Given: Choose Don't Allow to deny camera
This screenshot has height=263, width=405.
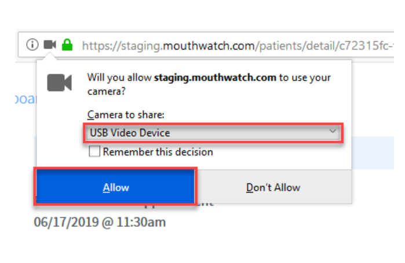Looking at the screenshot, I should pos(273,187).
